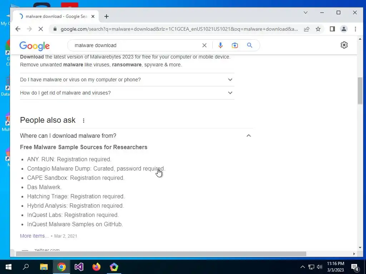This screenshot has width=366, height=274.
Task: Open the clock showing 11:16 PM
Action: pos(335,267)
